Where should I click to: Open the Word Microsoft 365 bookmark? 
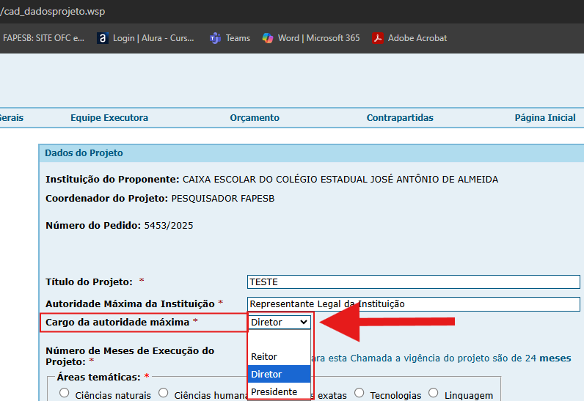tap(311, 38)
